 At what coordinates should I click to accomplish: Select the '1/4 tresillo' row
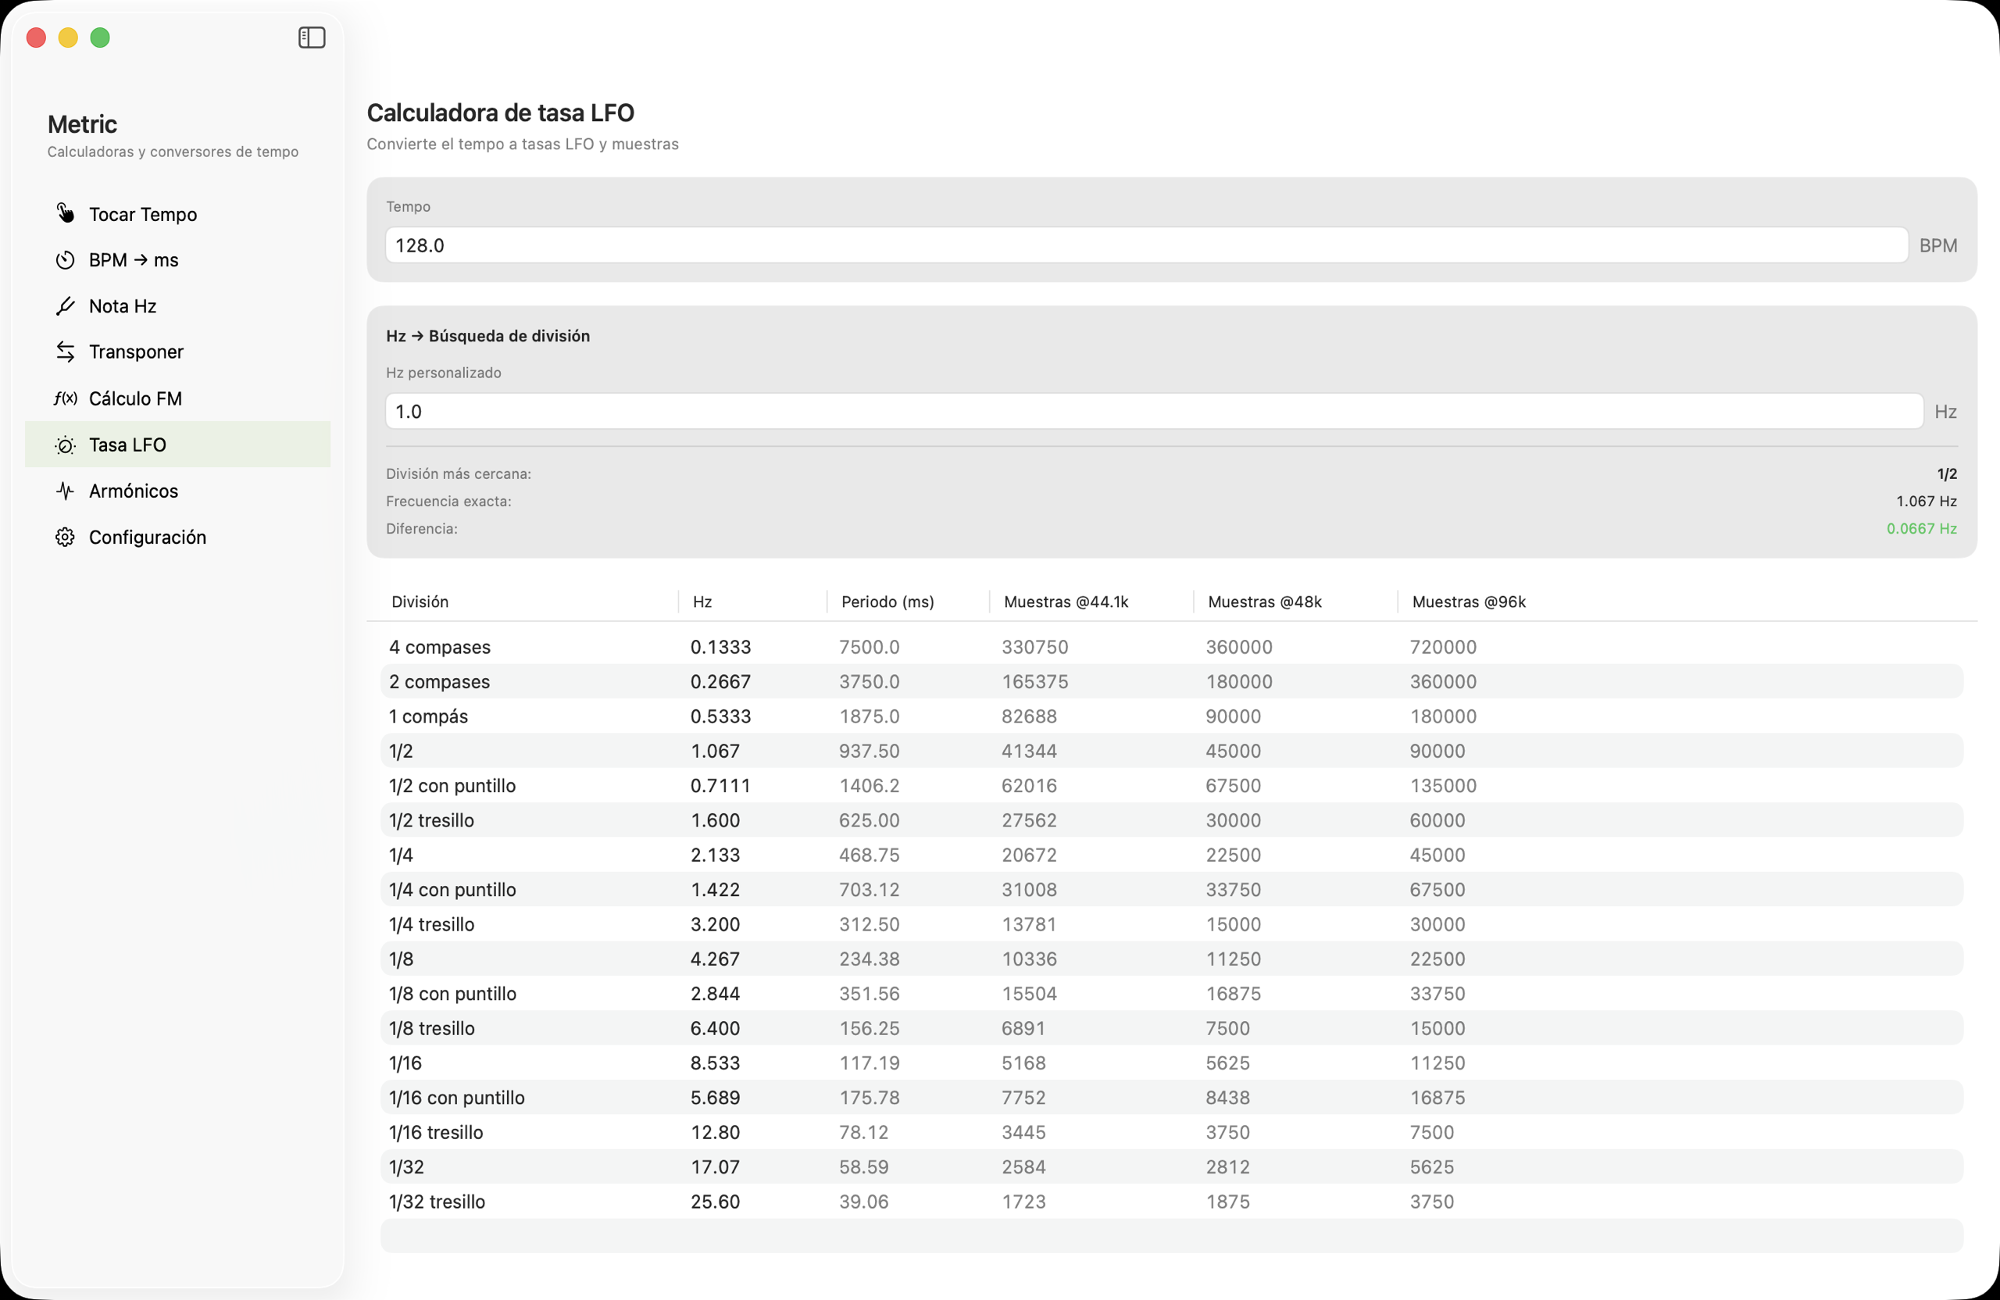coord(1171,924)
